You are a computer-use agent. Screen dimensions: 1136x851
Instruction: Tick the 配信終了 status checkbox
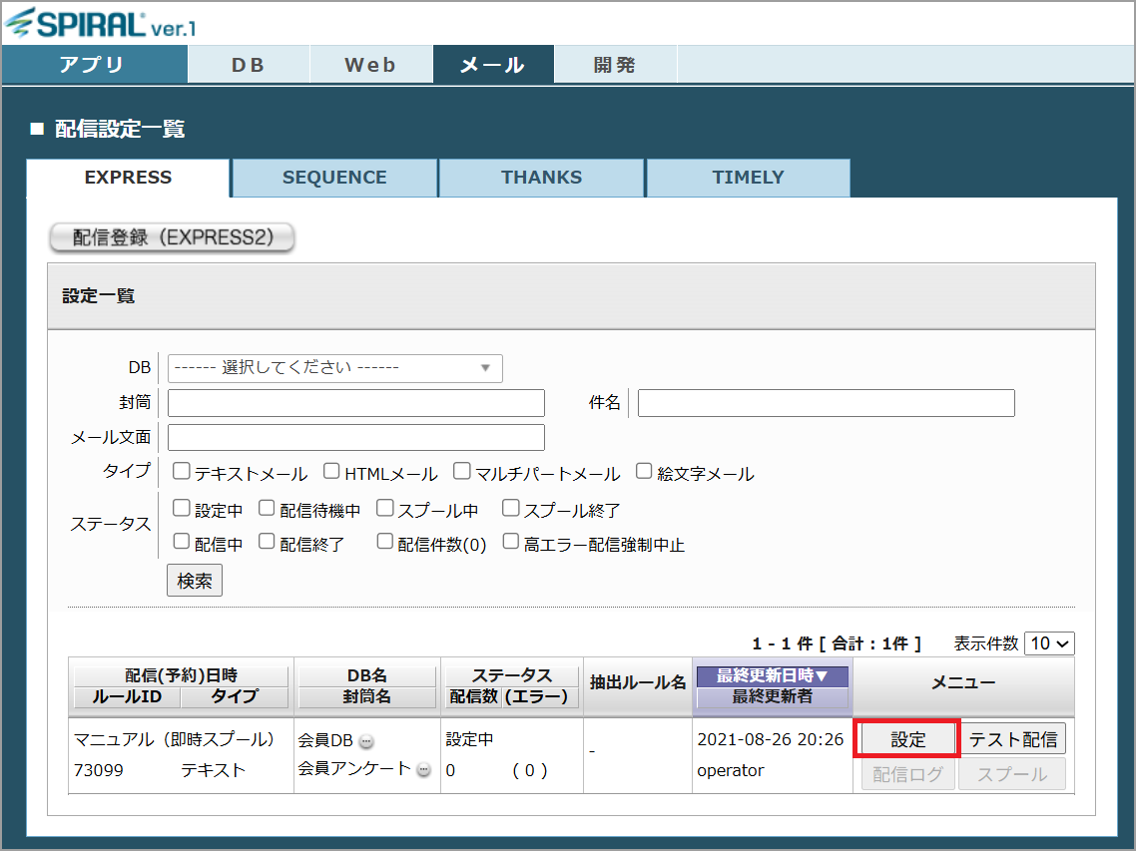[x=267, y=541]
